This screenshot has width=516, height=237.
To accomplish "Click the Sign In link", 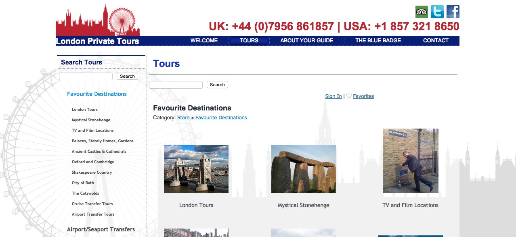I will 334,96.
